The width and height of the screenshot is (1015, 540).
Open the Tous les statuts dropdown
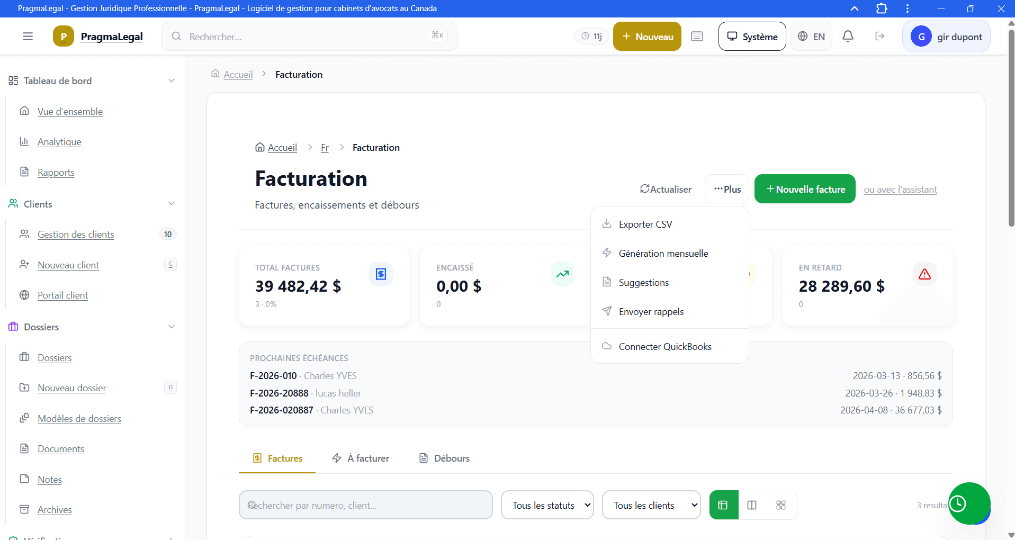pos(547,505)
